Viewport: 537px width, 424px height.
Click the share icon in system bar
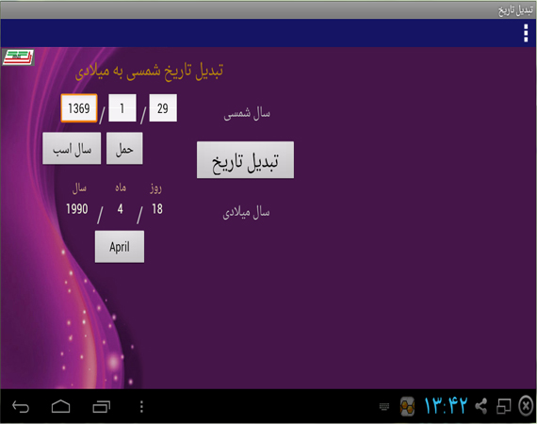(481, 406)
